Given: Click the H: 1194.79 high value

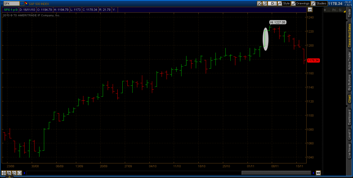Looking at the screenshot, I should (61, 10).
